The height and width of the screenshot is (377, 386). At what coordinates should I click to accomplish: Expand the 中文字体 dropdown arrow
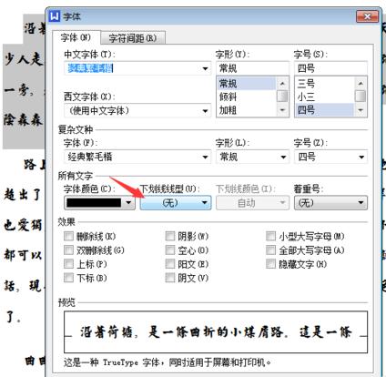[206, 68]
